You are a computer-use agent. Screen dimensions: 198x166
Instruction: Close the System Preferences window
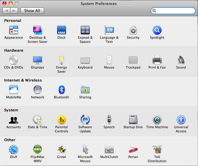coord(4,4)
